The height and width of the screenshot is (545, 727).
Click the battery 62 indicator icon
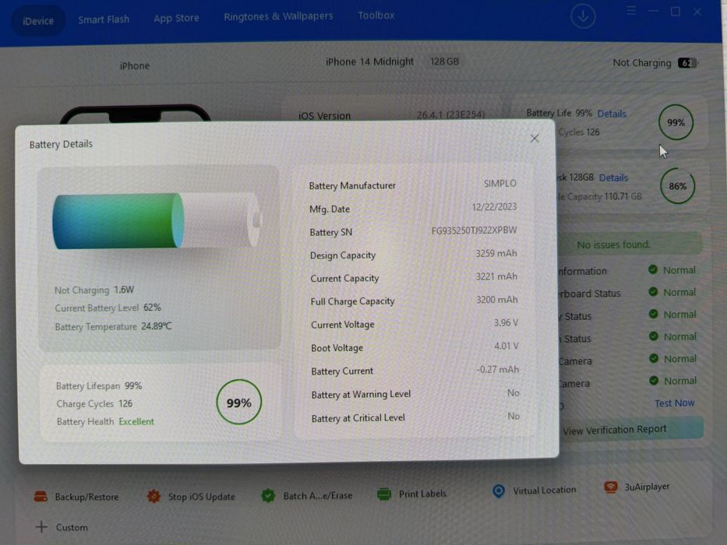coord(687,62)
